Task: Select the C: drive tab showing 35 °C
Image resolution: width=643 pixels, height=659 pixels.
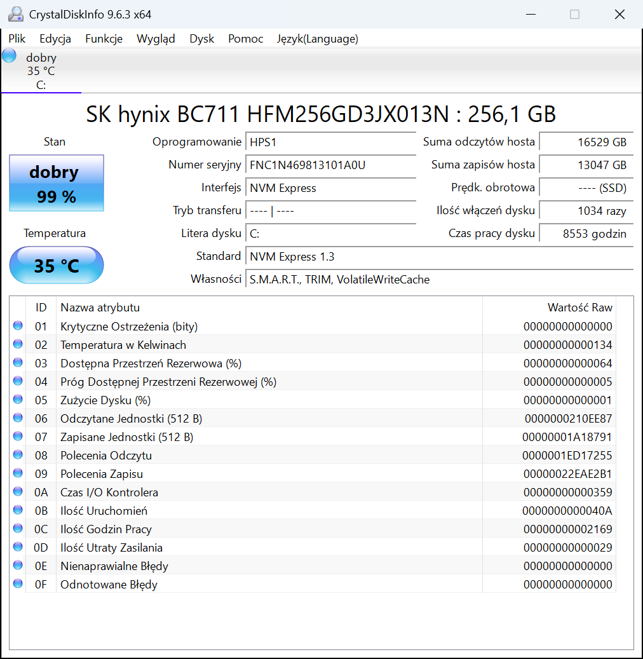Action: point(41,71)
